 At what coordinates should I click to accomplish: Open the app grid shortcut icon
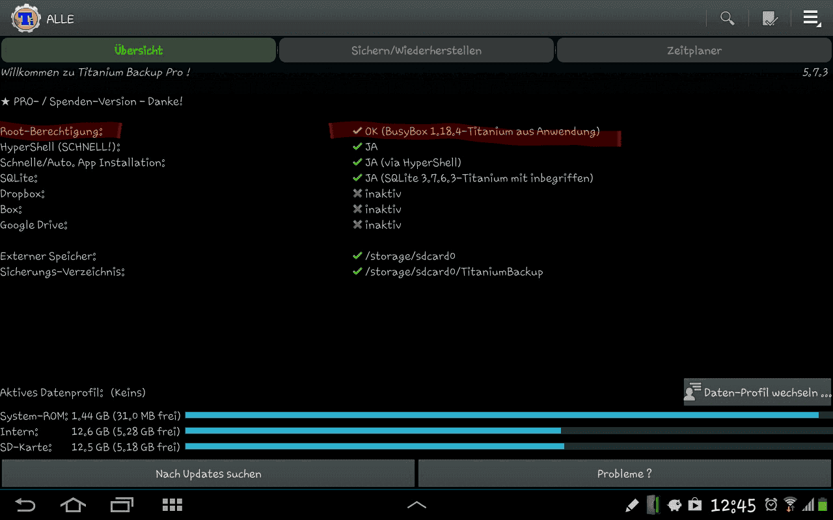tap(172, 505)
